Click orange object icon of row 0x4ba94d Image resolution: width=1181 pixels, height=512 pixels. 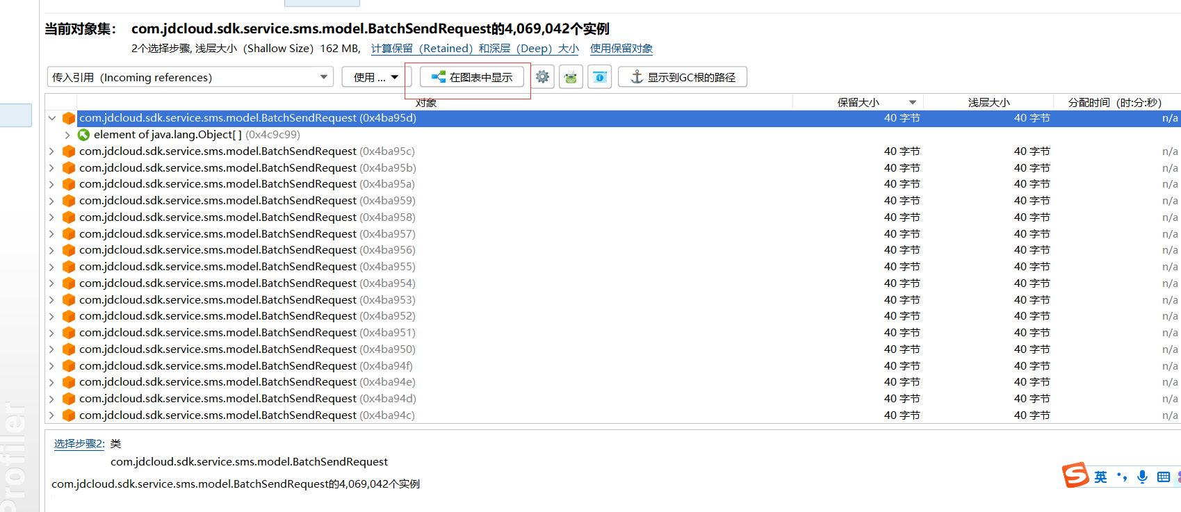coord(69,399)
